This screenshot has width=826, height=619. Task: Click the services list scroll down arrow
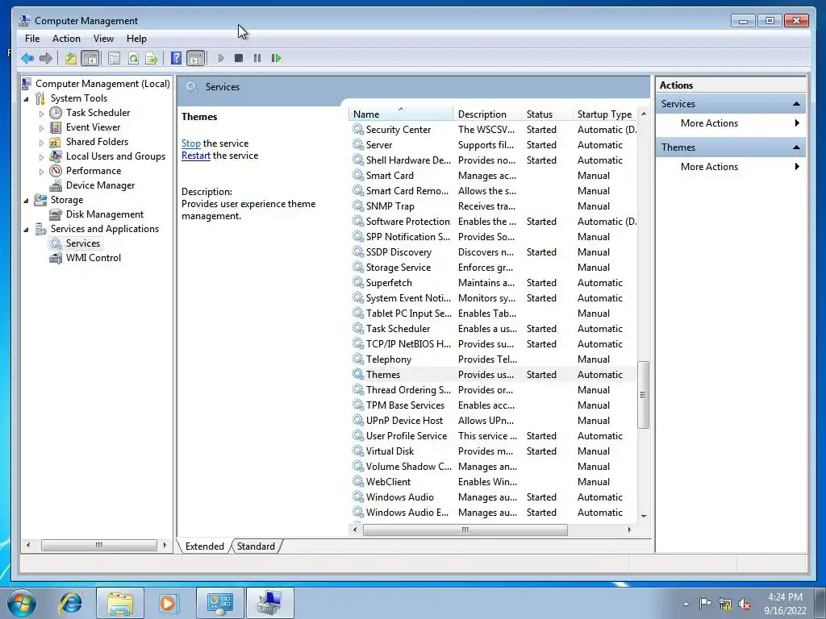[x=643, y=517]
